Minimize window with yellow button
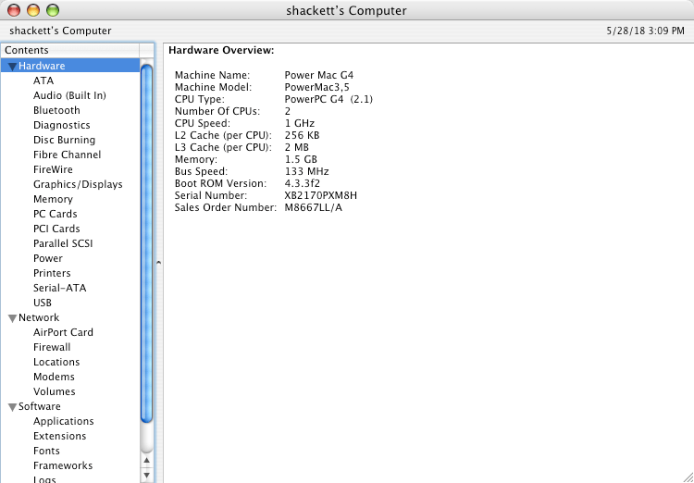This screenshot has height=483, width=694. pos(33,10)
